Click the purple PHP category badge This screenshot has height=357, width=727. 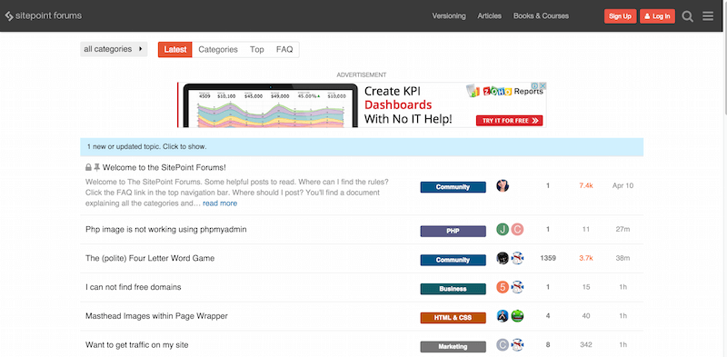pos(453,231)
